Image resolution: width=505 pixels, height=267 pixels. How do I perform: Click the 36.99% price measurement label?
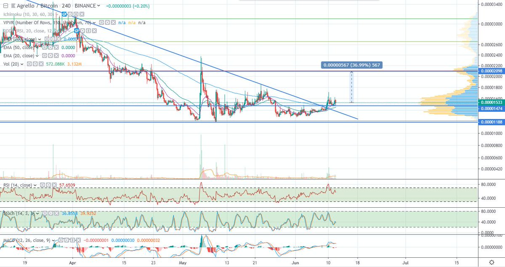click(352, 65)
